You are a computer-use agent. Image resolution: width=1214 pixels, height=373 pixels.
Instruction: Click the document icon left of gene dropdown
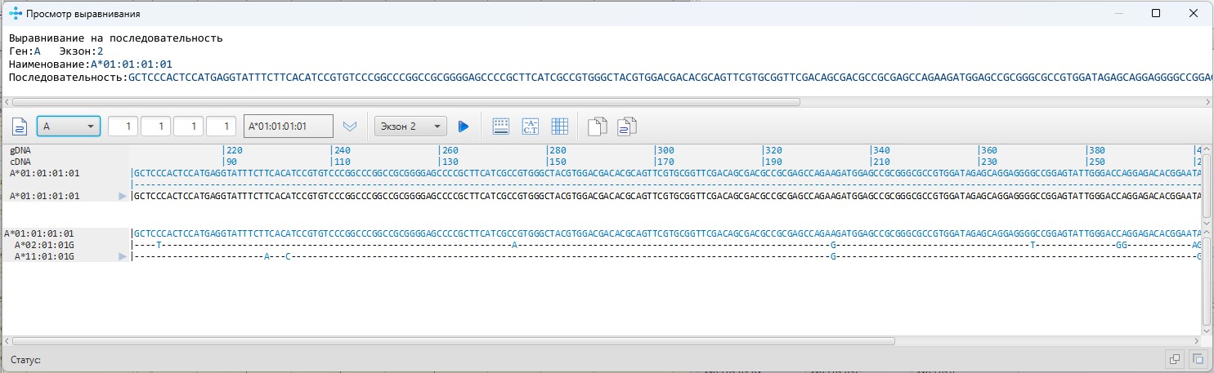click(20, 127)
